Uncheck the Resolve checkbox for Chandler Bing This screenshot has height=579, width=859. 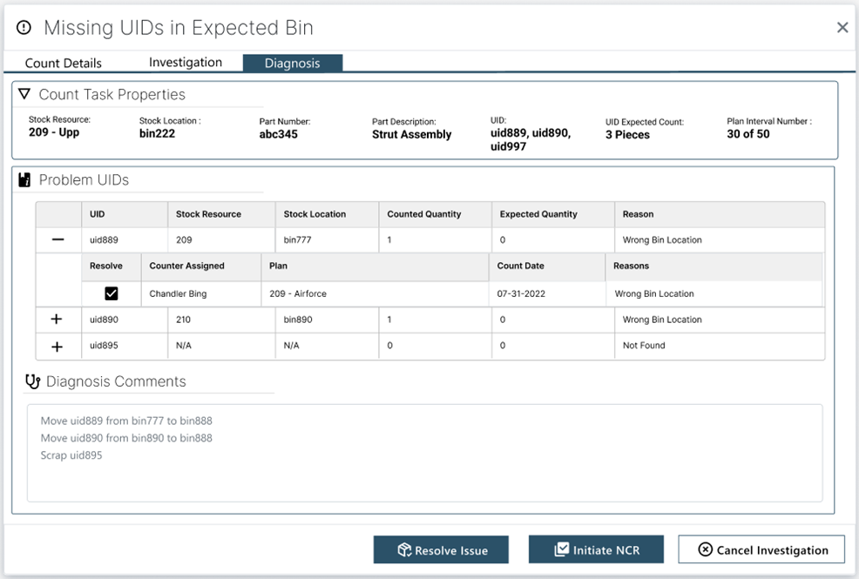(x=111, y=293)
